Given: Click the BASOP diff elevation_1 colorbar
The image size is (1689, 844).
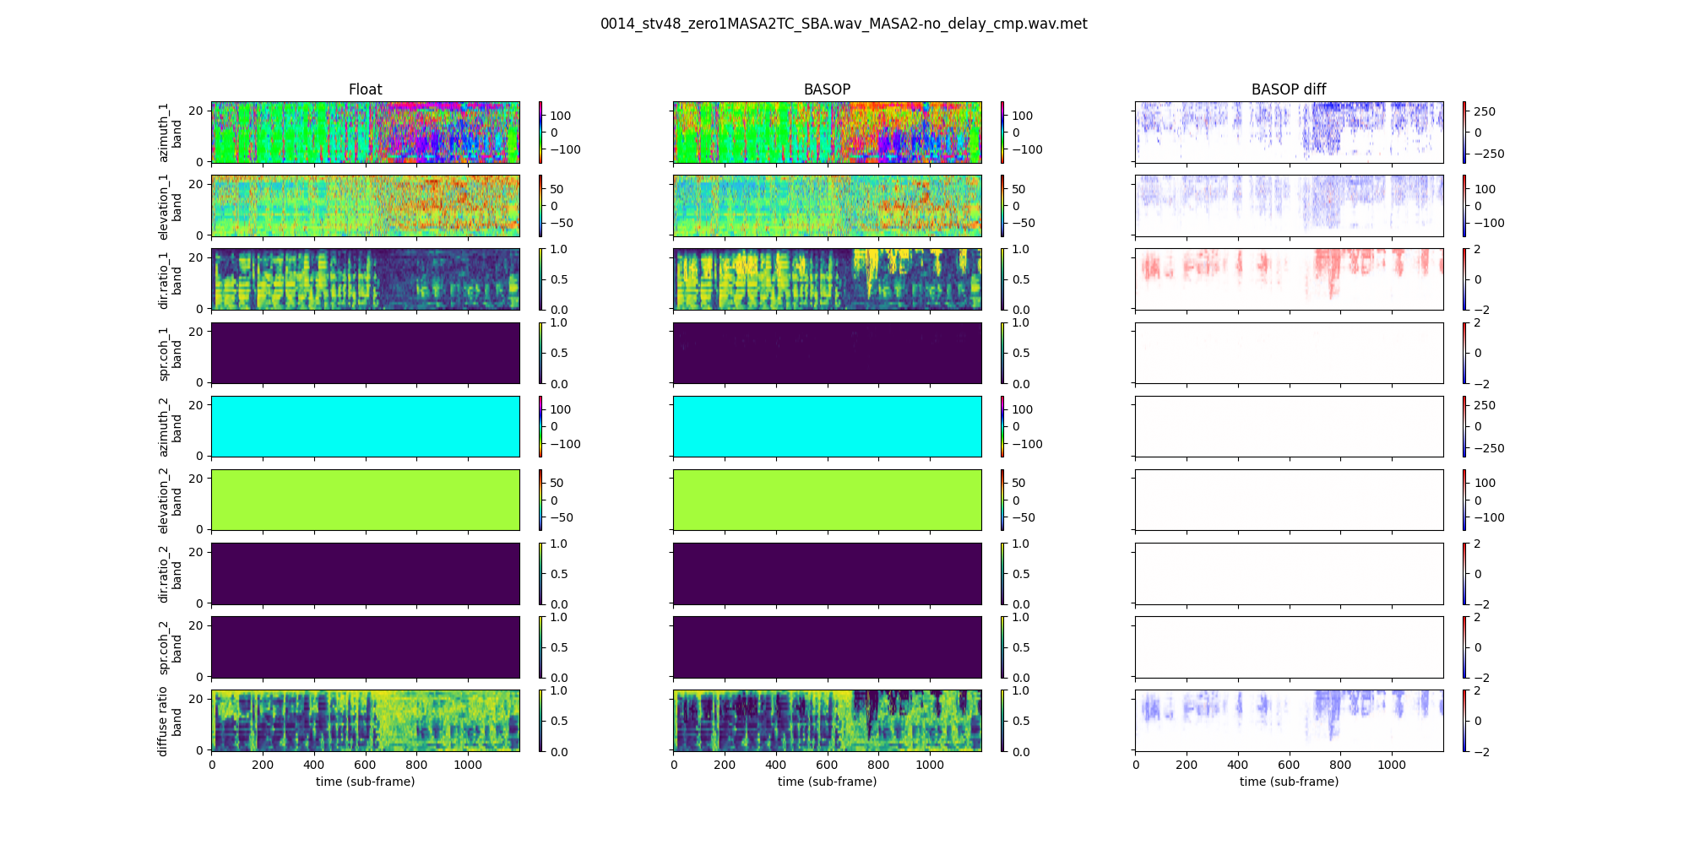Looking at the screenshot, I should click(1464, 206).
